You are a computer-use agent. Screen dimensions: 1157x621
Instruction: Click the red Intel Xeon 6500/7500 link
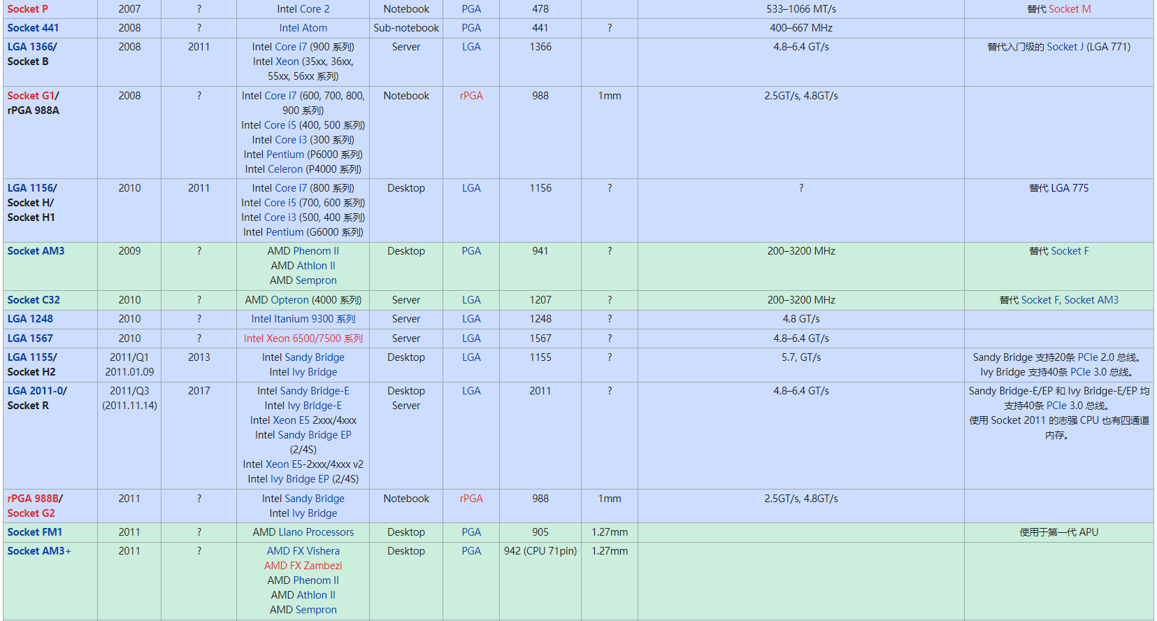(303, 338)
